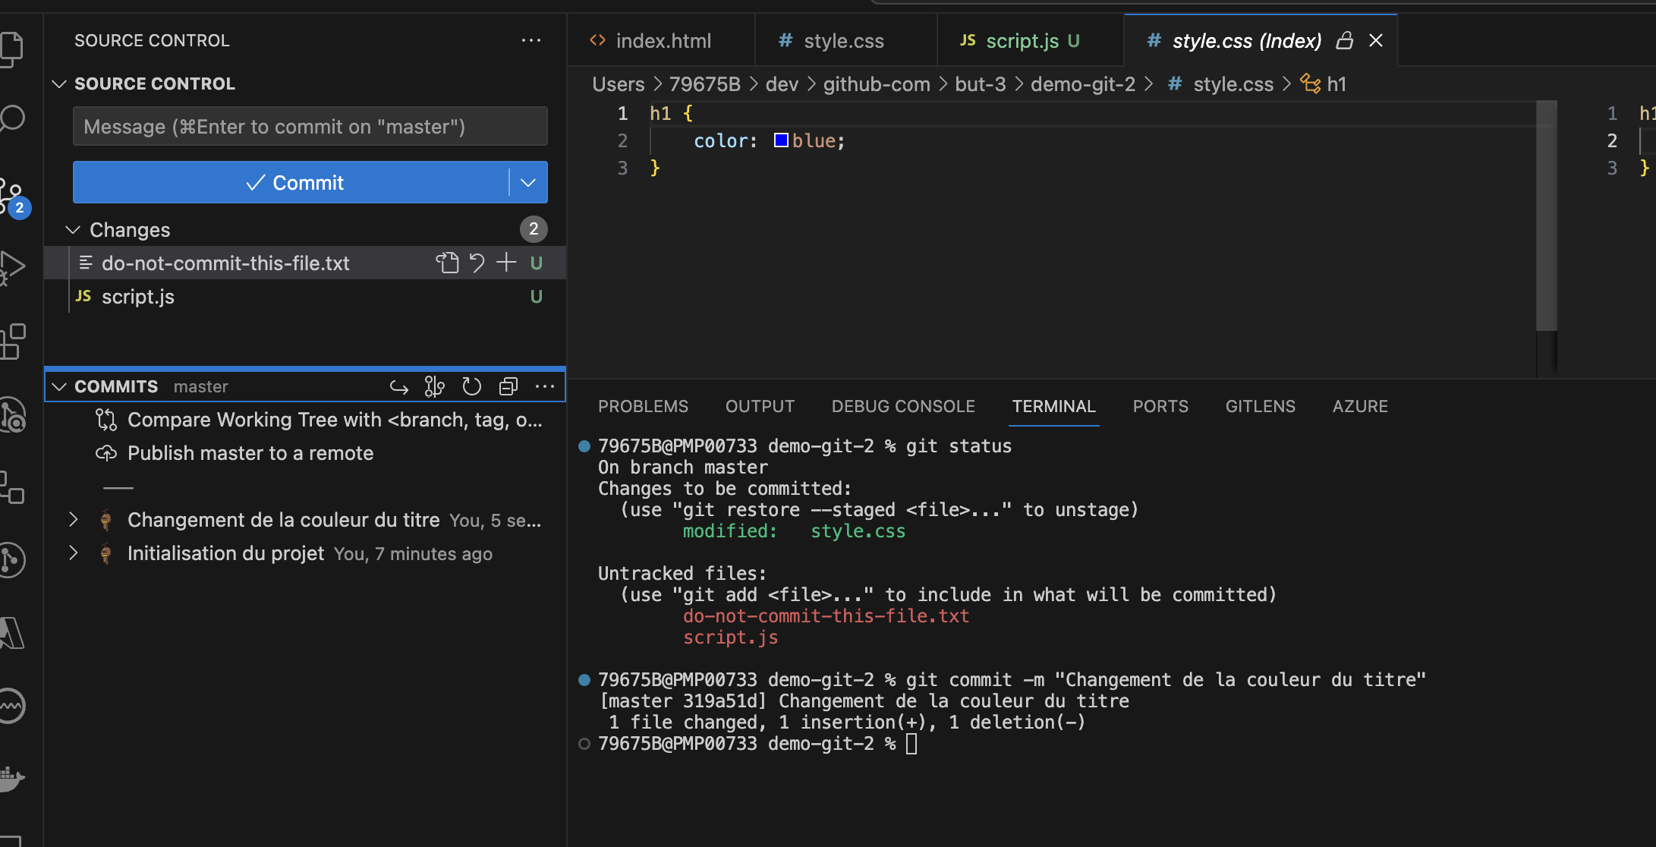This screenshot has width=1656, height=847.
Task: Open demo-git-2 breadcrumb folder
Action: 1083,84
